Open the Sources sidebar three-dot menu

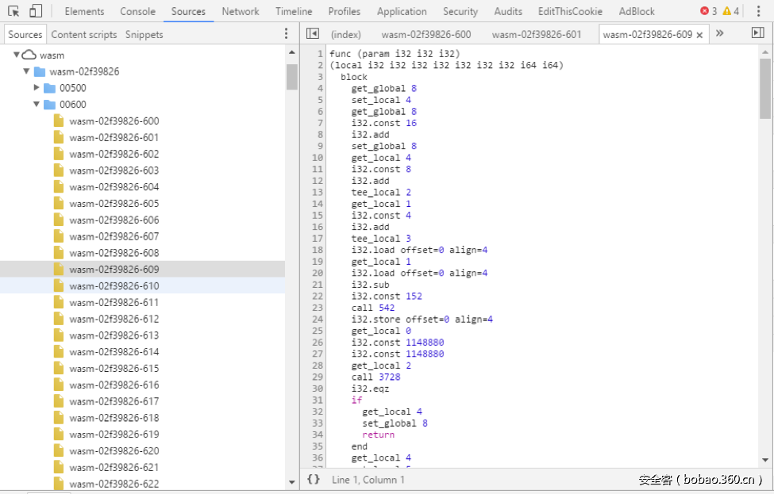point(286,34)
